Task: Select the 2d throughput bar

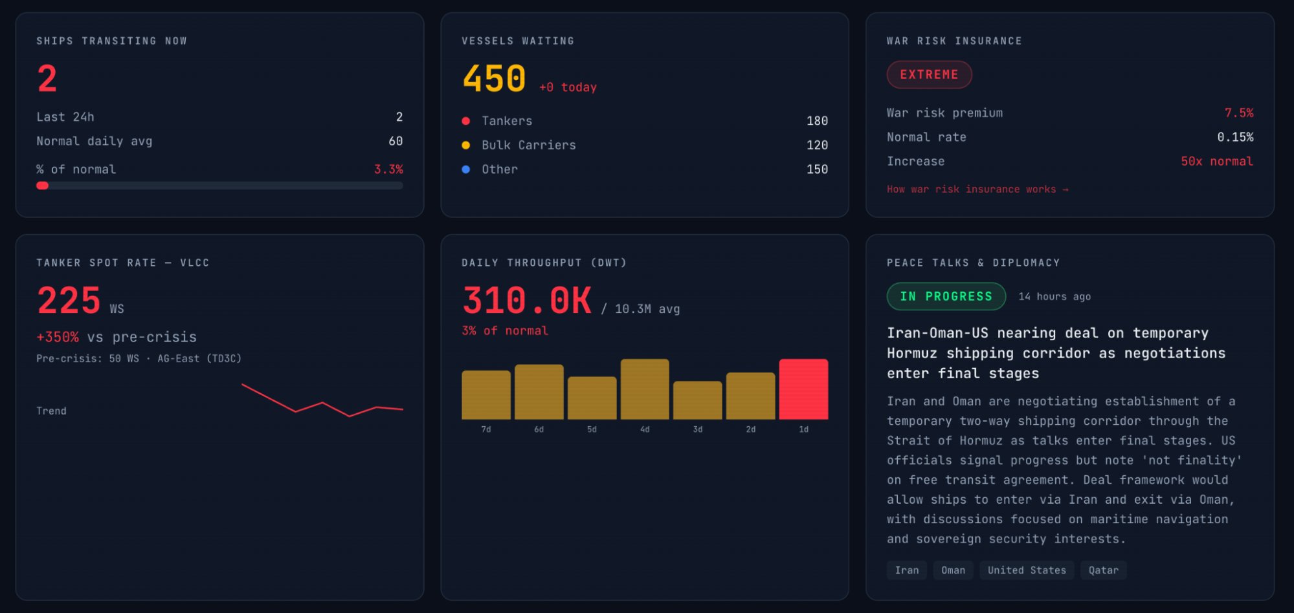Action: [x=751, y=396]
